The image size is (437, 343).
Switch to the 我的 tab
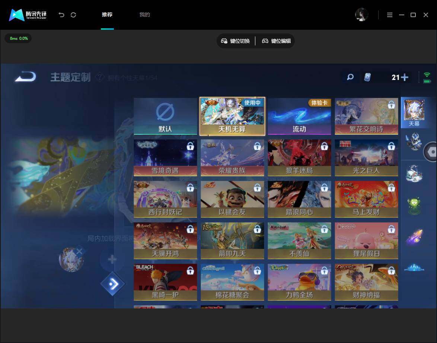click(x=145, y=15)
